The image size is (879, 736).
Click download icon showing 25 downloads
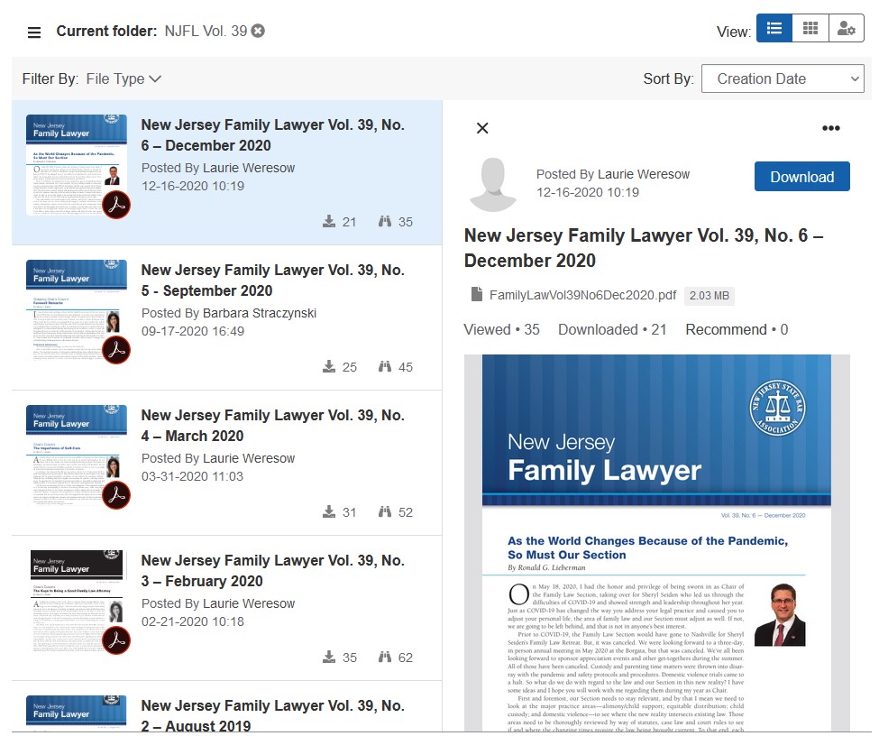pyautogui.click(x=329, y=367)
